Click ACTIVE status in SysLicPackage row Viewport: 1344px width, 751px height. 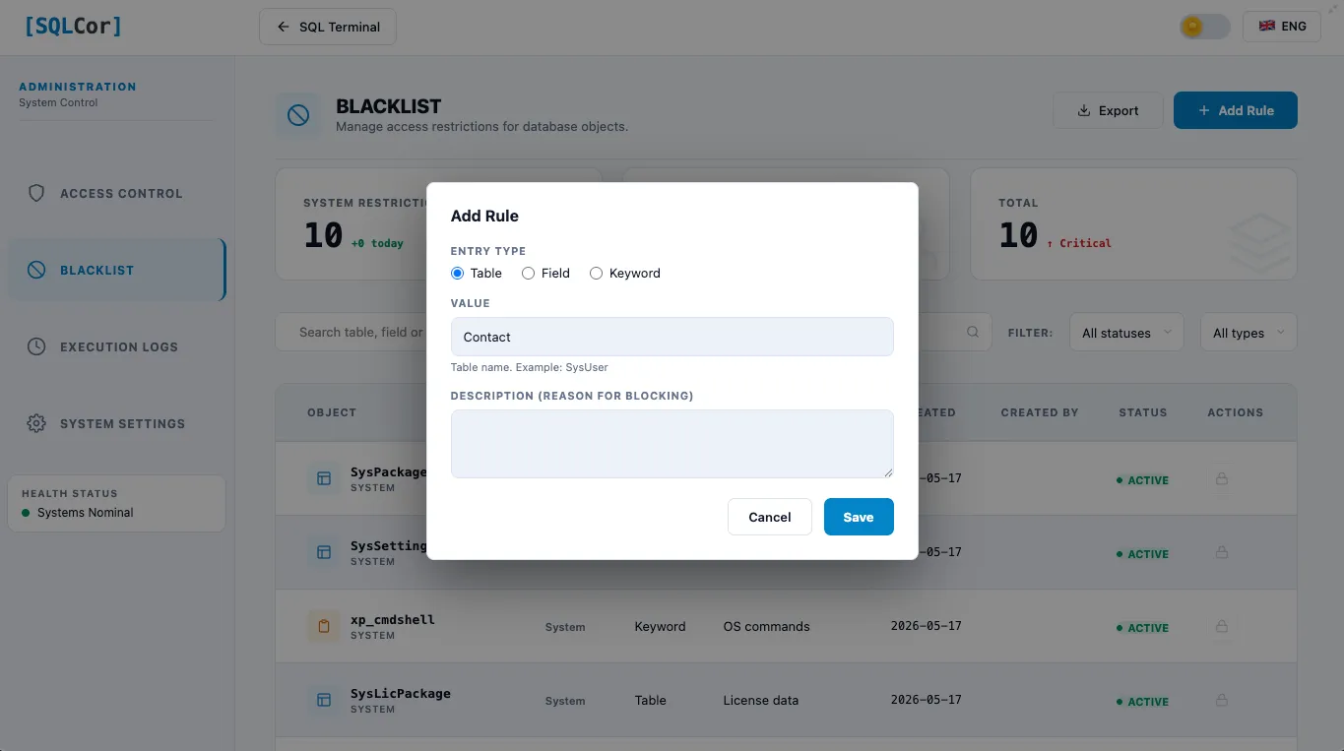click(x=1142, y=702)
